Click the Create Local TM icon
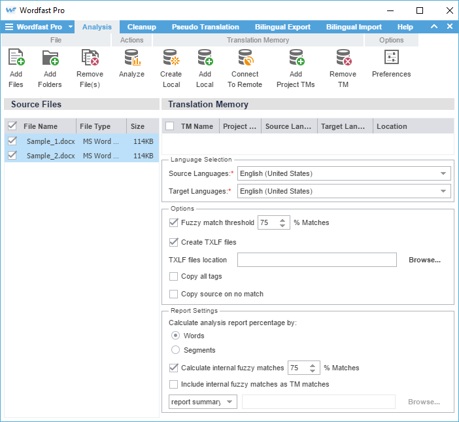Image resolution: width=459 pixels, height=422 pixels. point(171,59)
